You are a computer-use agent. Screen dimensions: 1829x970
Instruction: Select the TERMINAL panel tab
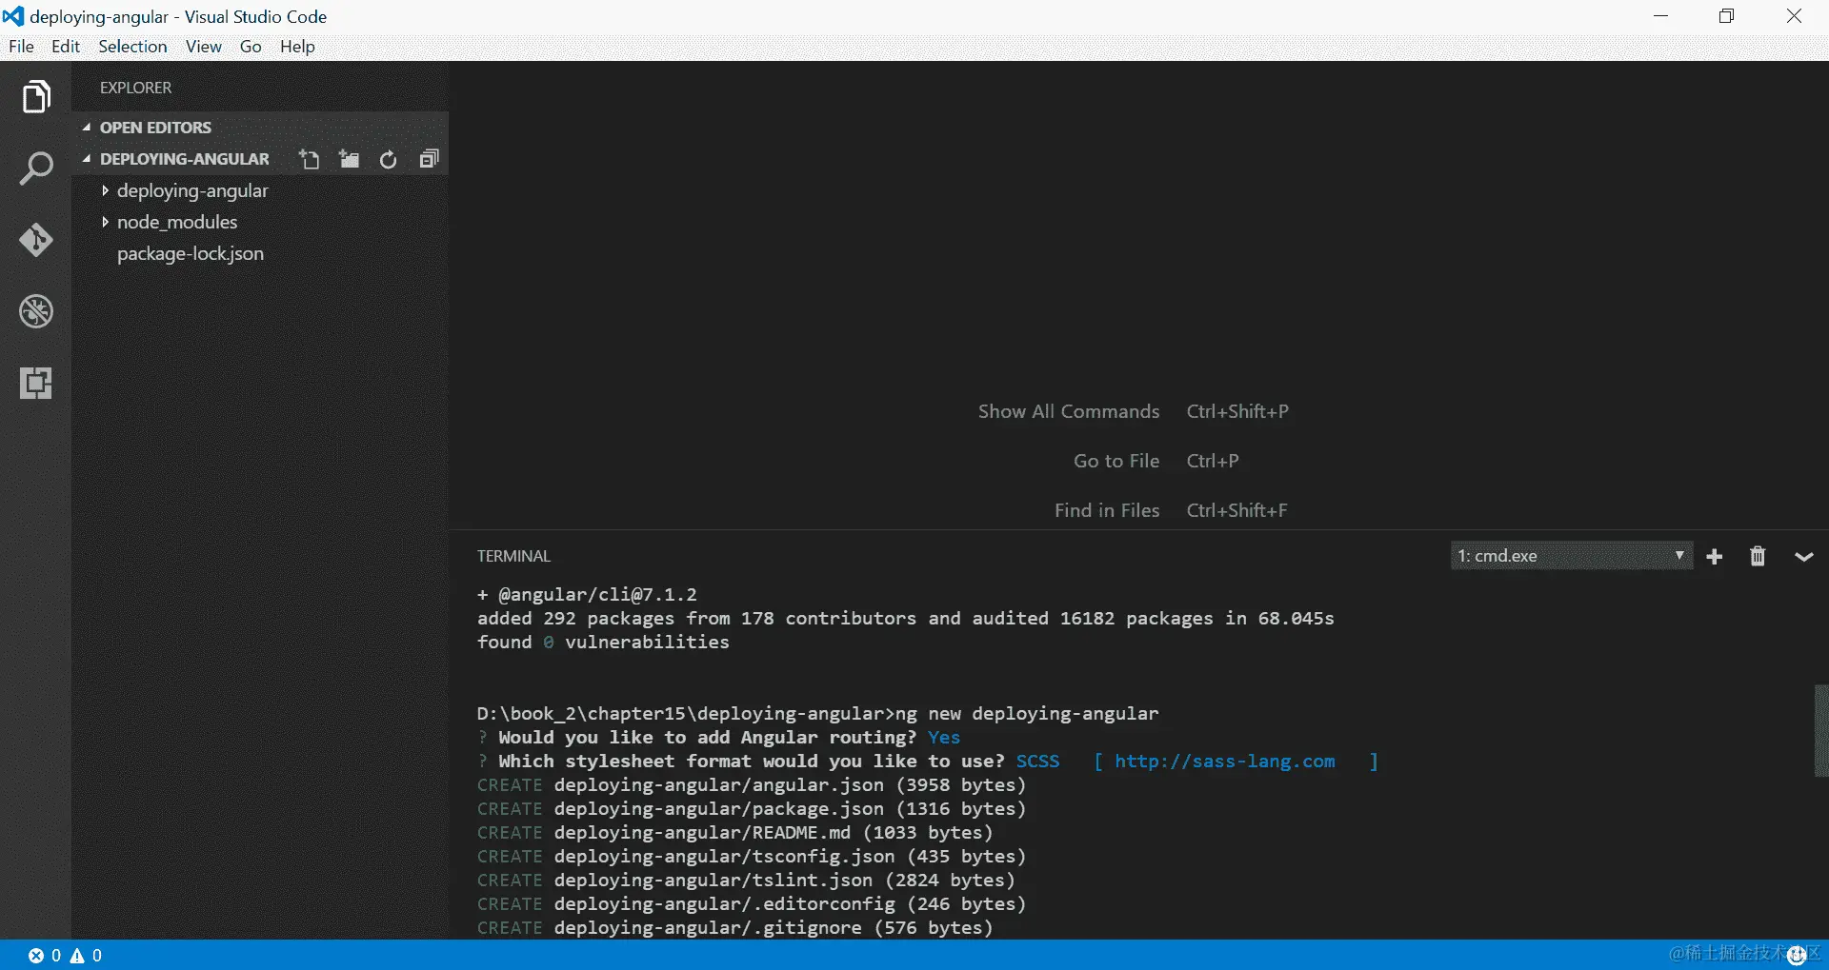(x=513, y=556)
